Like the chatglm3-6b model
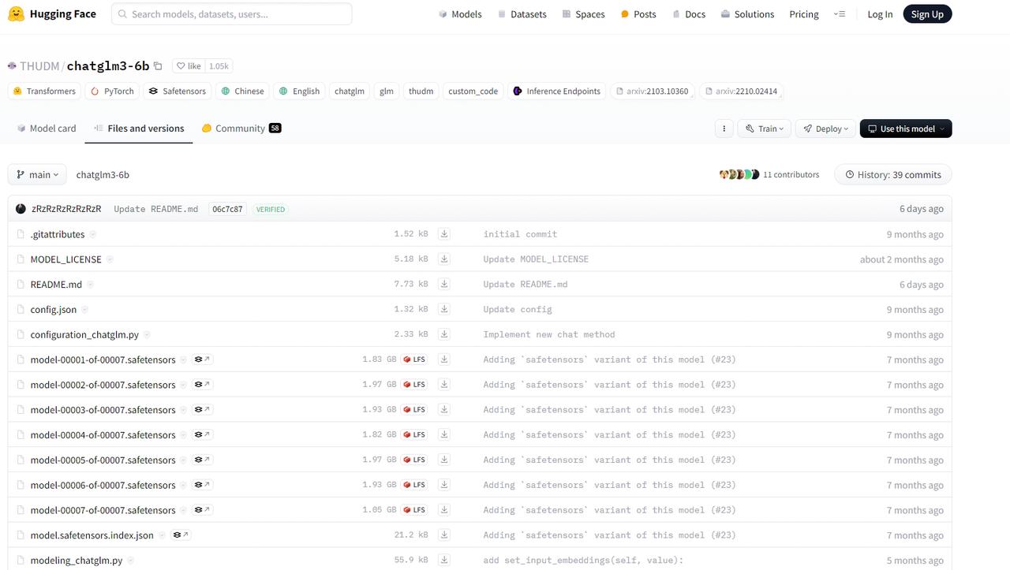Screen dimensions: 1010x570 point(188,66)
